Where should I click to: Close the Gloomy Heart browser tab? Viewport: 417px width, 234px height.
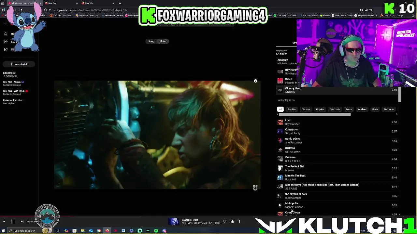40,3
